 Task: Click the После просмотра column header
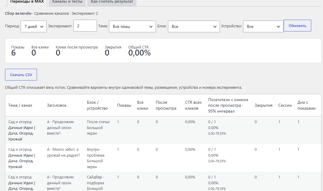point(166,105)
